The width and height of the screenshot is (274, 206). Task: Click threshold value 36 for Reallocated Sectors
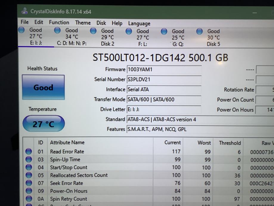(237, 176)
